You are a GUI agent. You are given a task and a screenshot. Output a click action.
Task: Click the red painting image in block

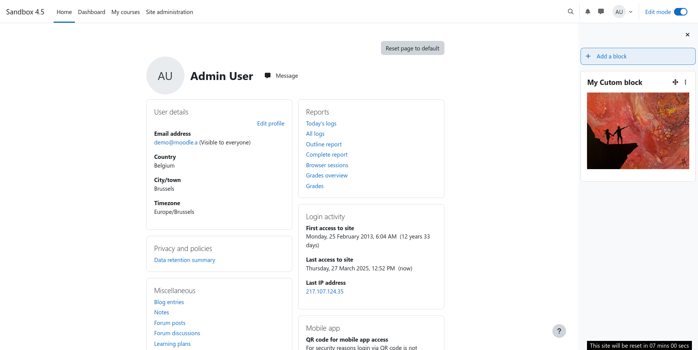pos(638,131)
